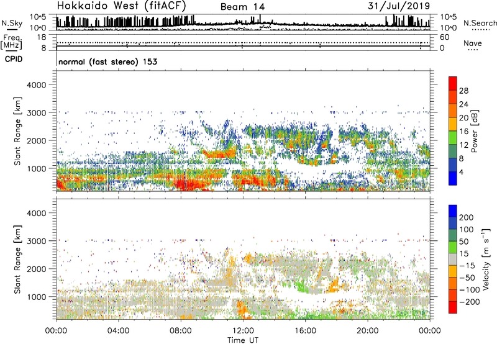This screenshot has height=344, width=497.
Task: Select the '08:00' time axis label
Action: [x=181, y=331]
